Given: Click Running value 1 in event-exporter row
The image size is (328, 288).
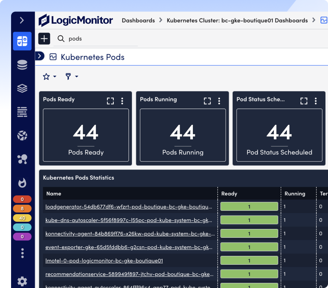Looking at the screenshot, I should [x=285, y=247].
